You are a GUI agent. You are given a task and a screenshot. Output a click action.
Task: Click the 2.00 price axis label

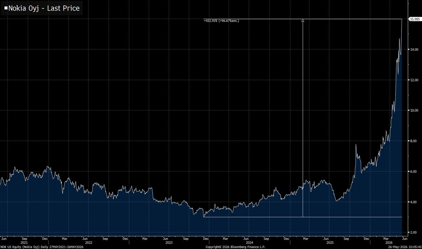[x=414, y=232]
